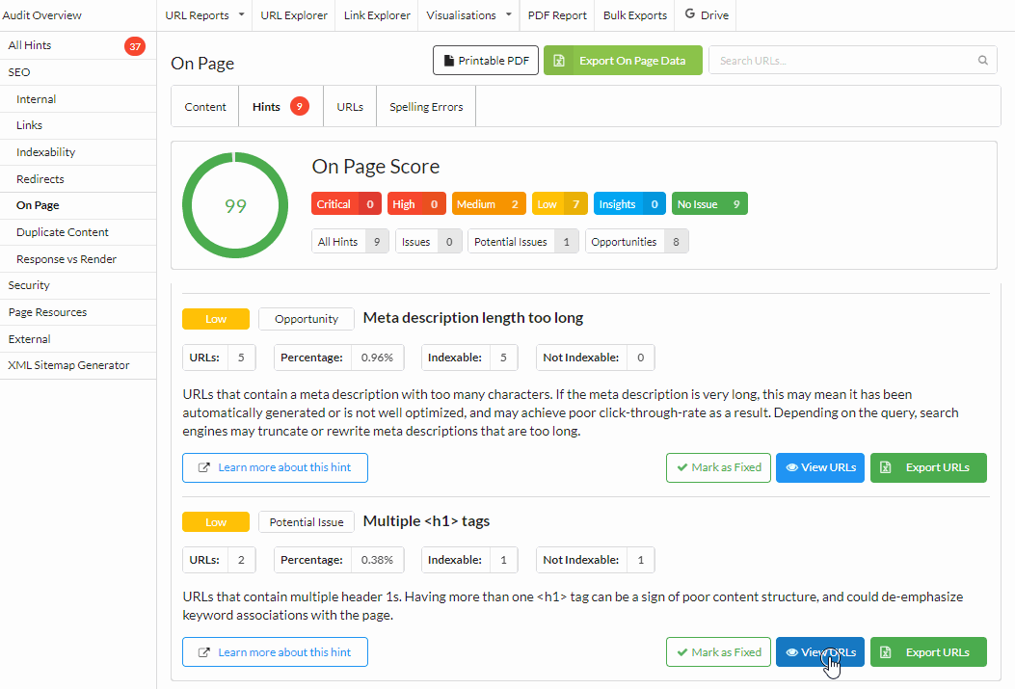Go to Audit Overview
The image size is (1015, 689).
click(x=42, y=14)
